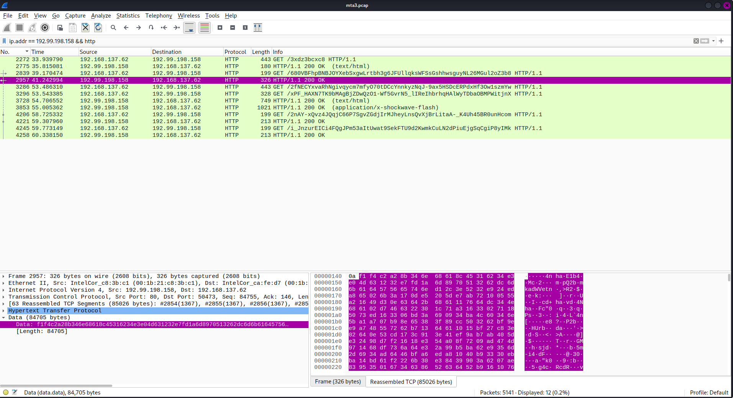The width and height of the screenshot is (733, 398).
Task: Sort by the Source column header
Action: (115, 52)
